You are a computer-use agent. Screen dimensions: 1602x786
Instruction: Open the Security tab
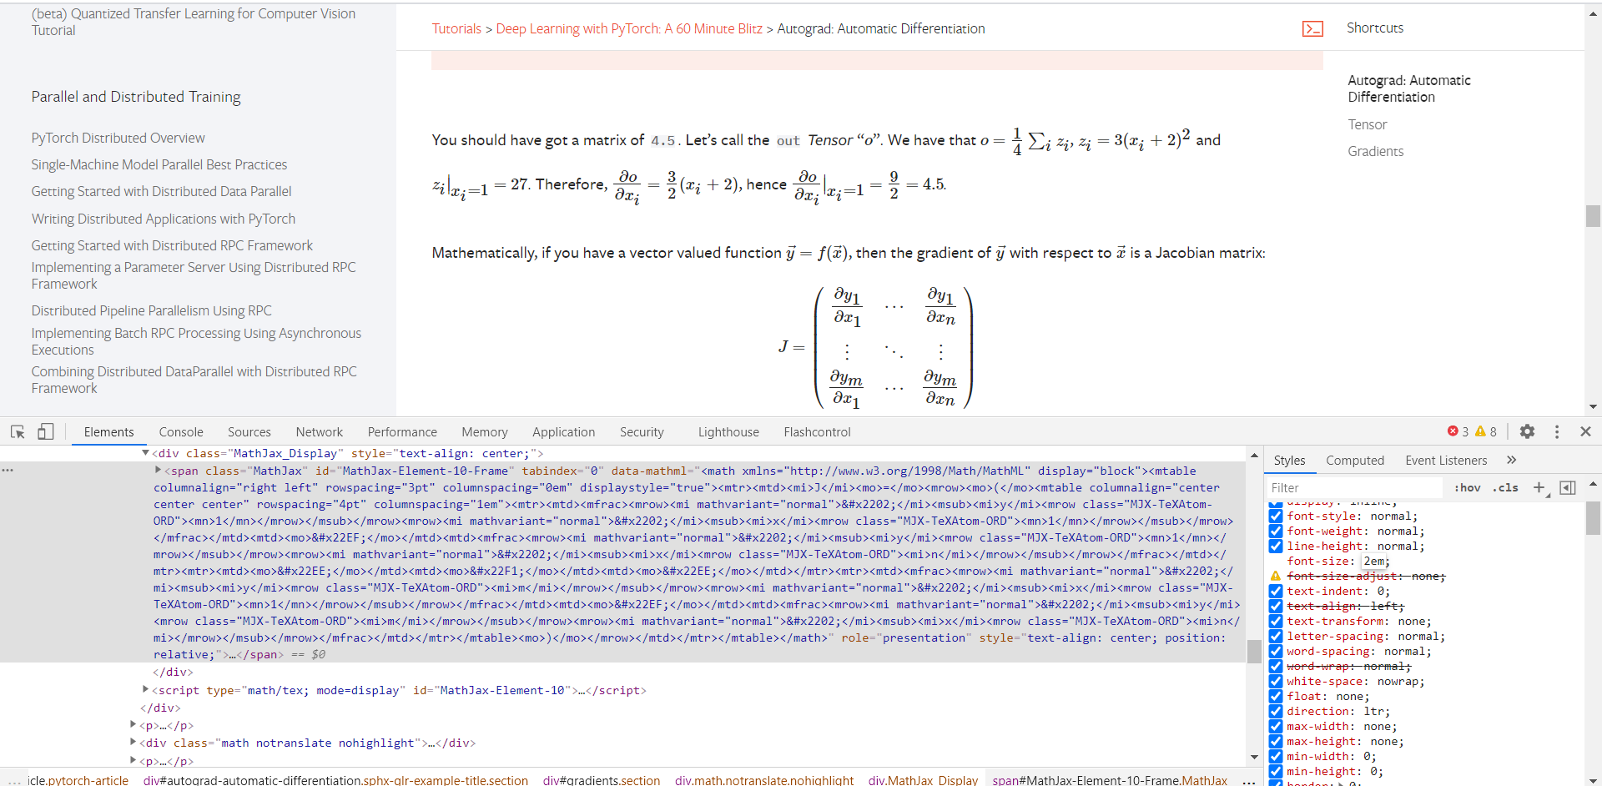tap(642, 431)
